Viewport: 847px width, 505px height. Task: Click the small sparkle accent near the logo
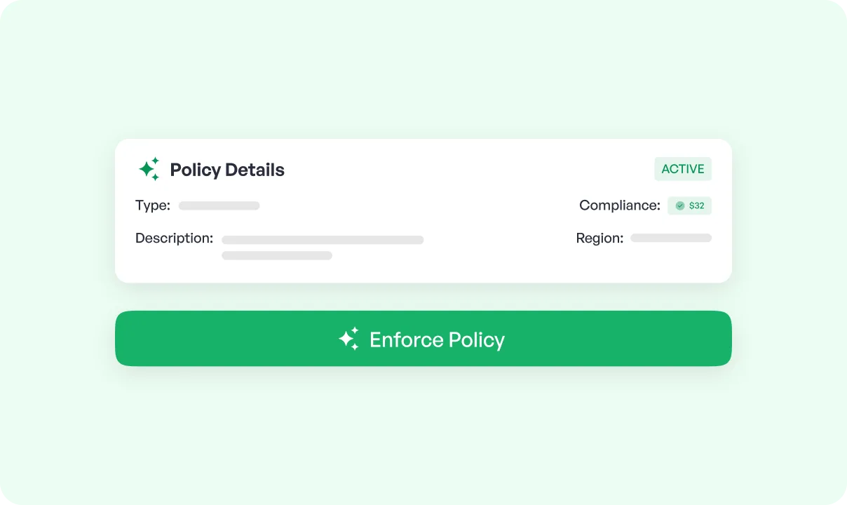coord(157,160)
